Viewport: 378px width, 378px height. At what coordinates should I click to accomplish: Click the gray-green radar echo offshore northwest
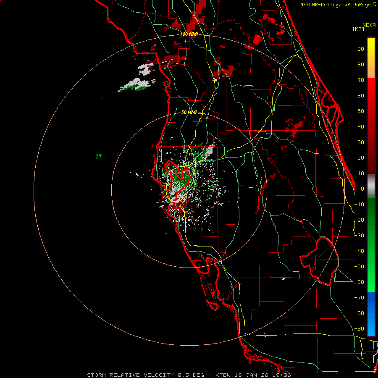click(x=137, y=85)
